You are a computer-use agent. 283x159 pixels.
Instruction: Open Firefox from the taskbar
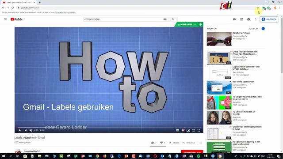click(105, 156)
